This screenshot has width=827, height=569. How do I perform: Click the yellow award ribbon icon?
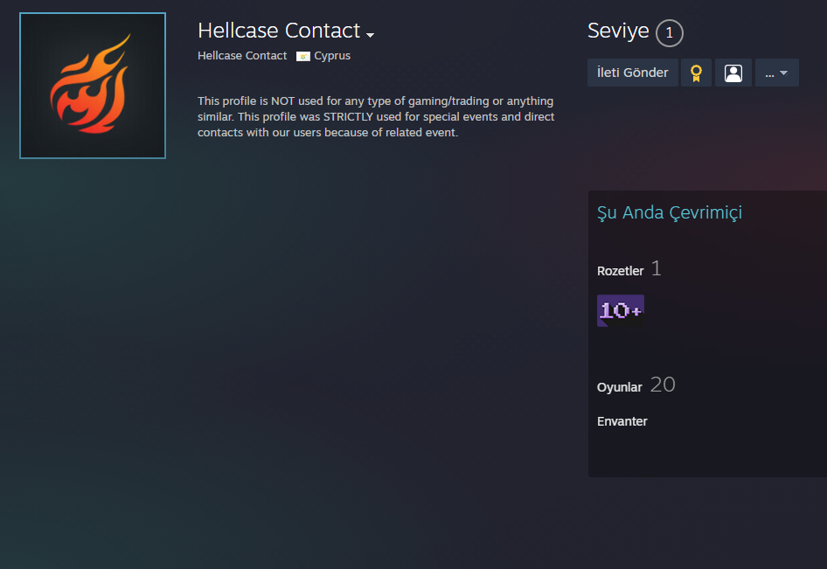click(696, 73)
